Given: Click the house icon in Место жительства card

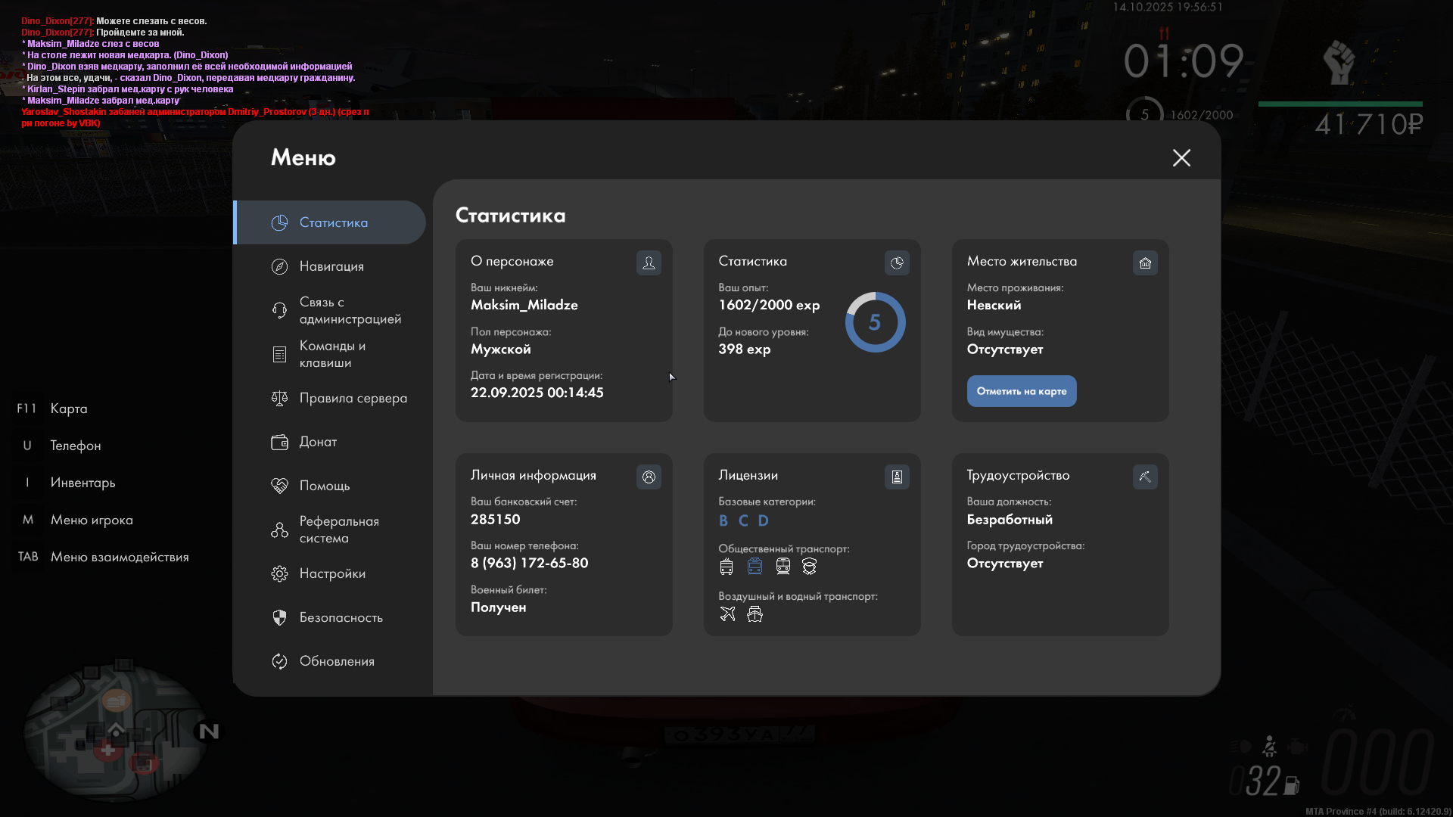Looking at the screenshot, I should click(1145, 262).
